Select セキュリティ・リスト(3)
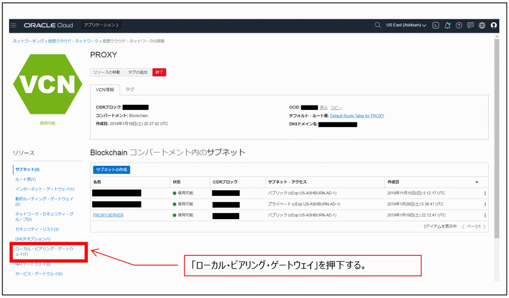 pyautogui.click(x=37, y=229)
